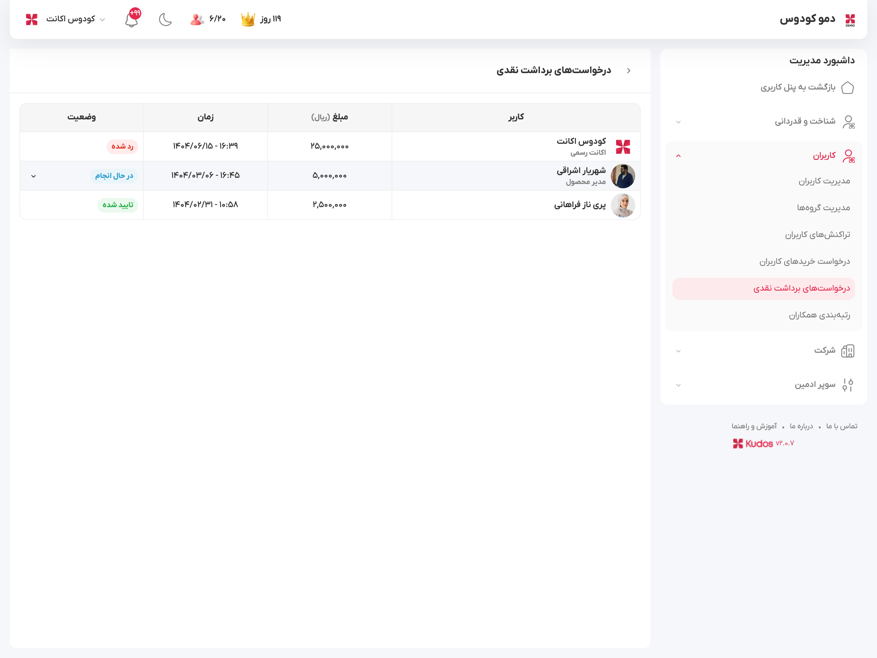The height and width of the screenshot is (658, 877).
Task: Click the Kudos logo in footer
Action: [x=753, y=444]
